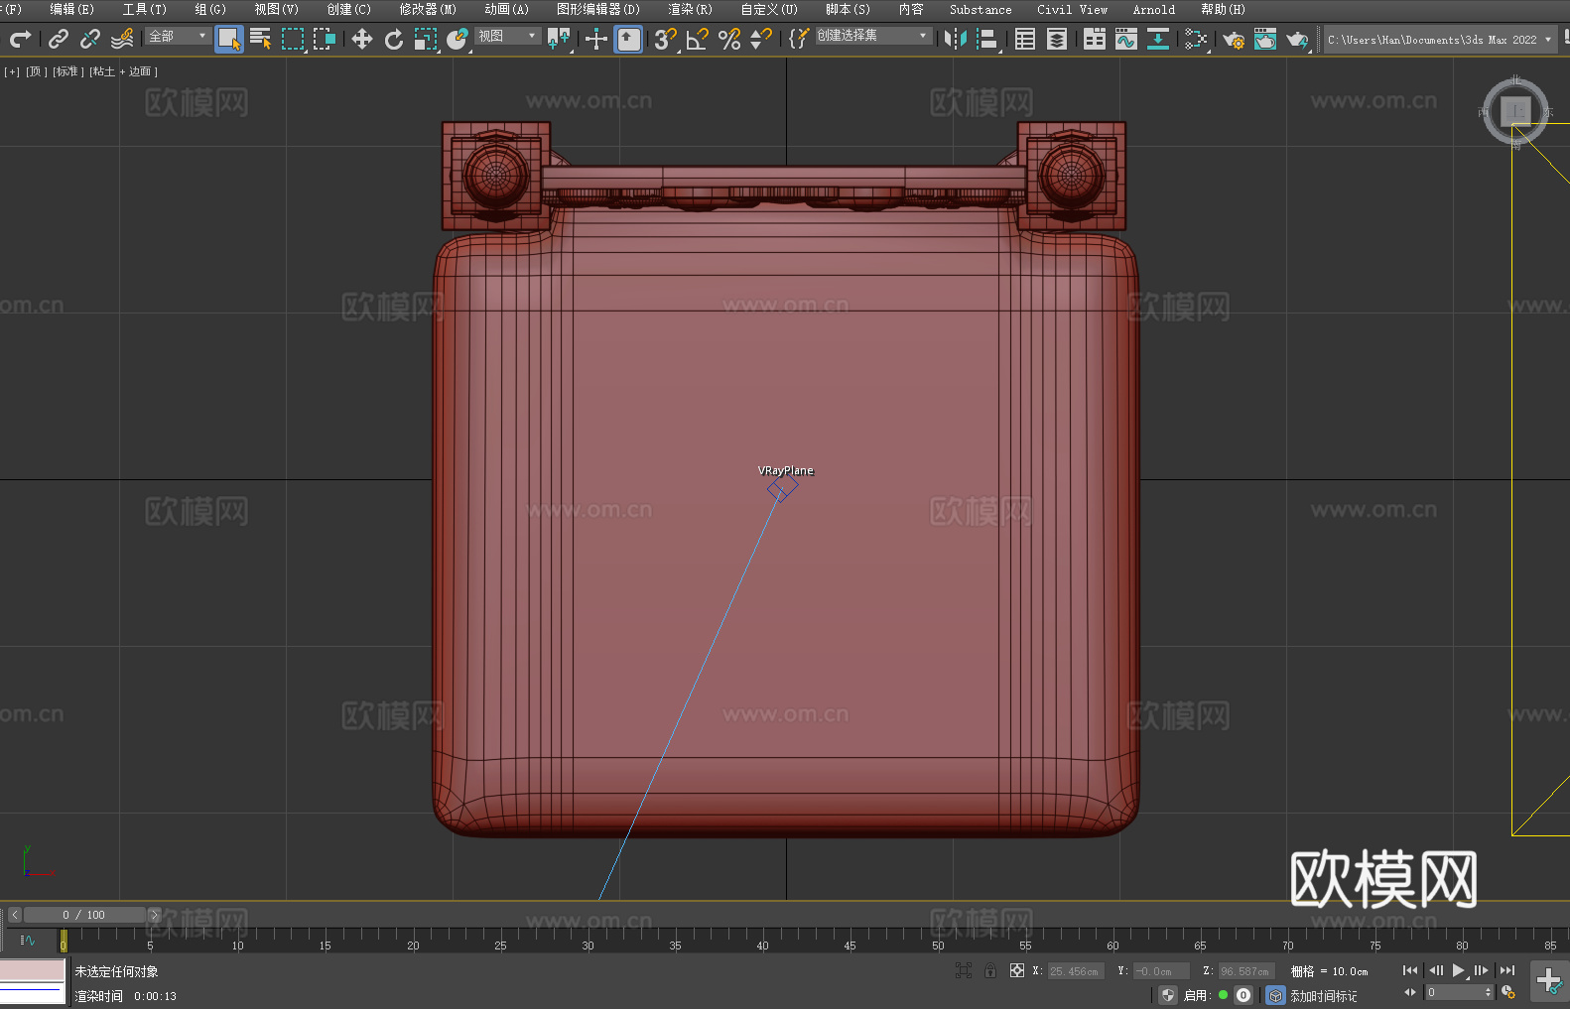
Task: Click viewport [粘土 + 边面] label
Action: coord(123,71)
